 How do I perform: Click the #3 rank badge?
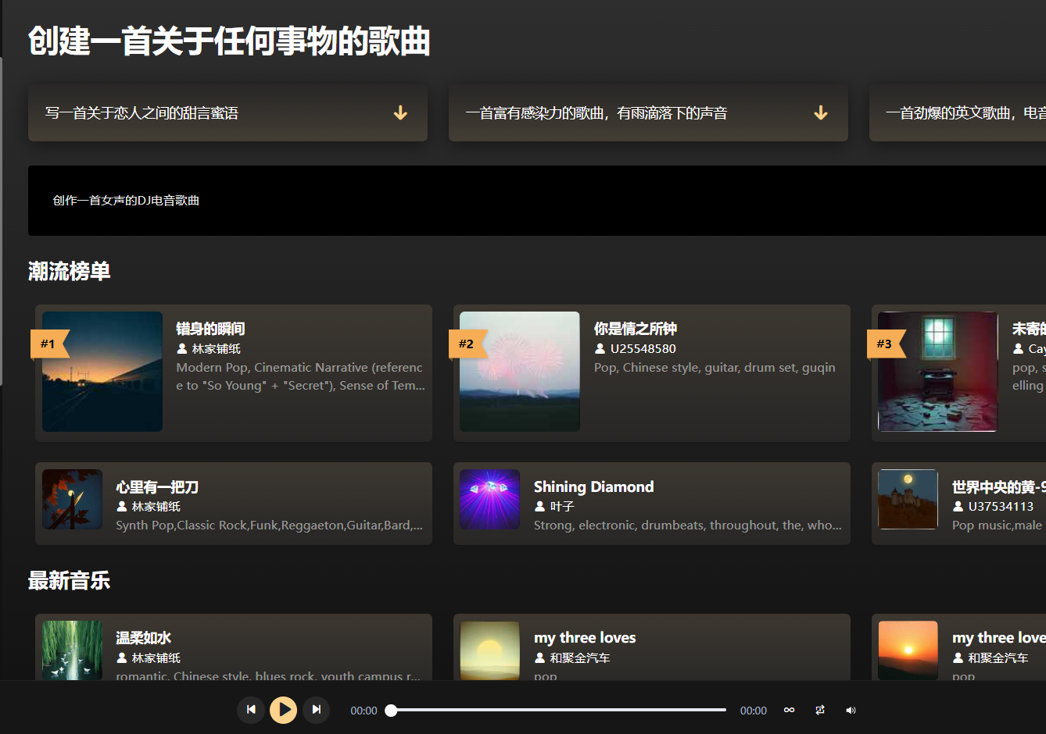point(884,344)
